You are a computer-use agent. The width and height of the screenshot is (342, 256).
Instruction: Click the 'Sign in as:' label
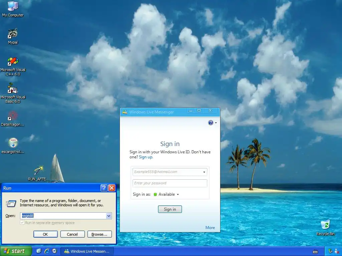[142, 194]
